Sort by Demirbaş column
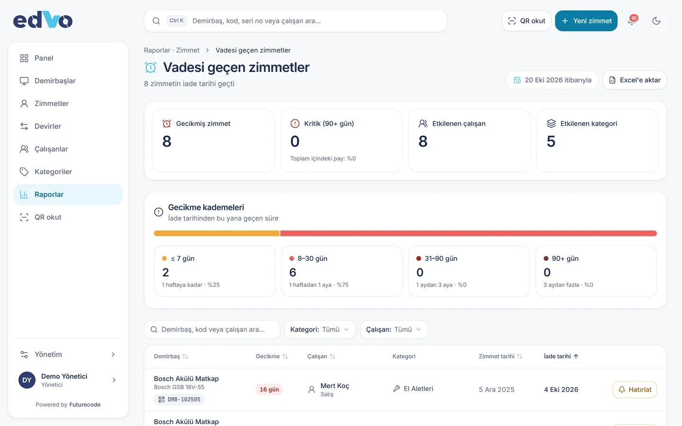 tap(171, 356)
